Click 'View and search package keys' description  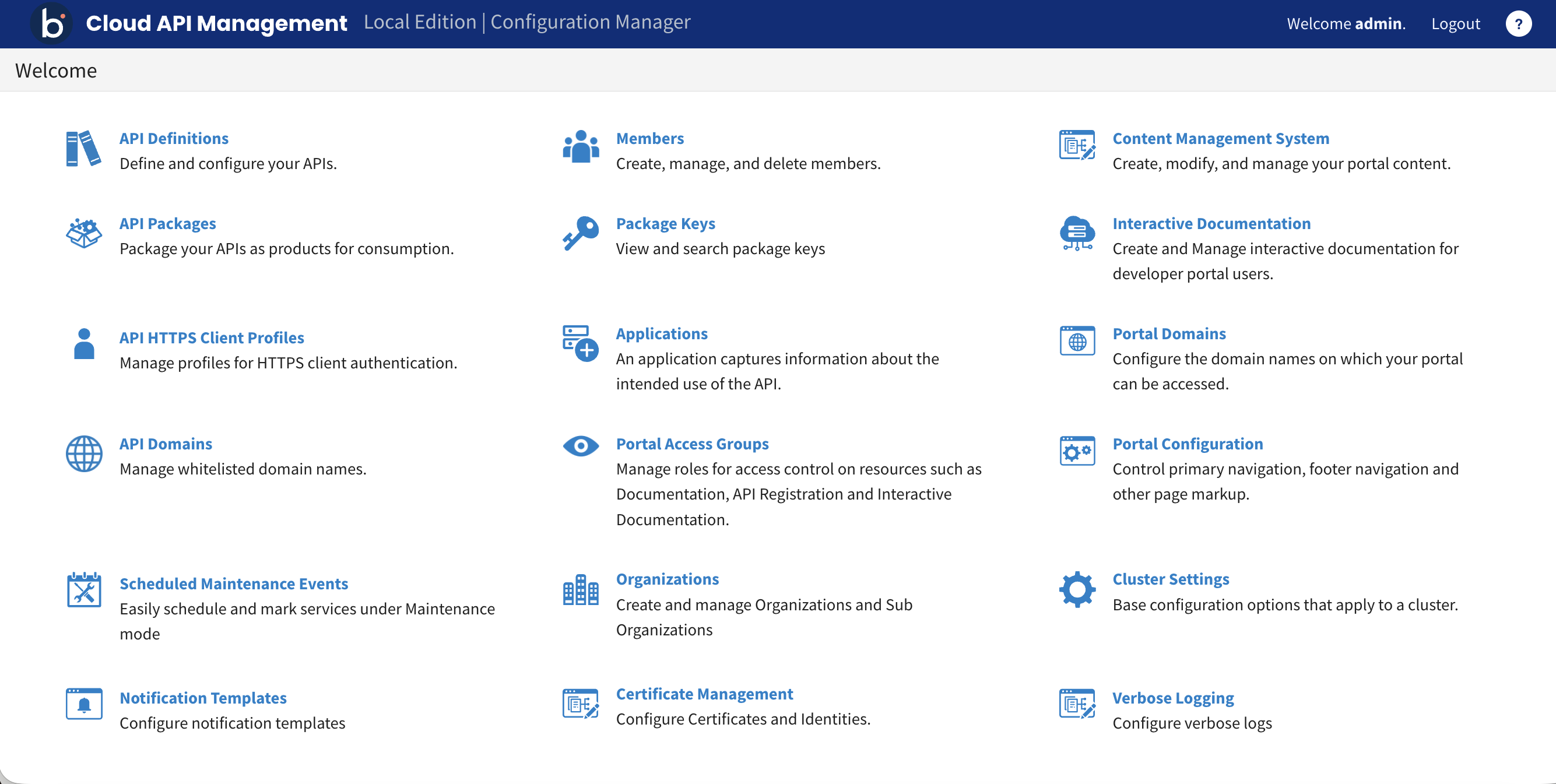coord(721,248)
